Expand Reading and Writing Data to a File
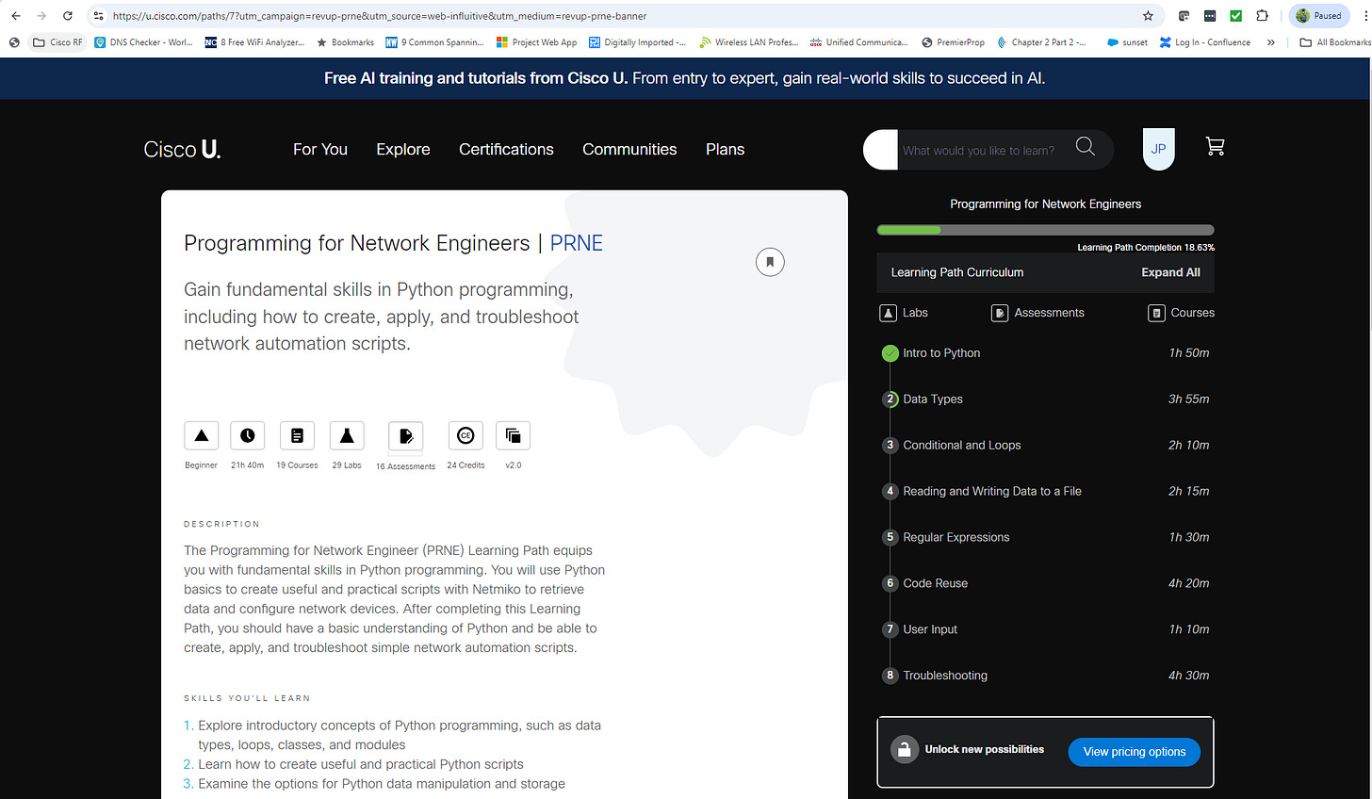Screen dimensions: 1372x799 point(1046,492)
